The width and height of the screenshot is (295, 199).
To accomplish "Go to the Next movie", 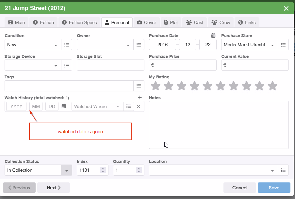I will coord(54,188).
